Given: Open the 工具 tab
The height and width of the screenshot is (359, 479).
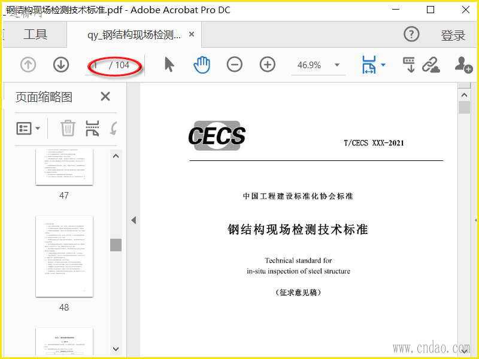Looking at the screenshot, I should pyautogui.click(x=35, y=34).
